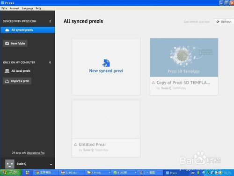Click the Import a prezi button
The height and width of the screenshot is (176, 234).
17,81
